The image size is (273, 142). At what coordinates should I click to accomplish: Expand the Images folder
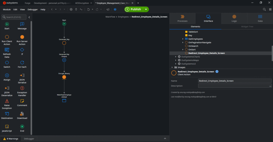point(172,67)
